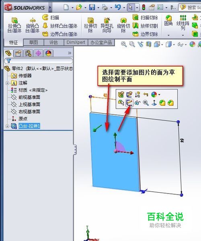Select the Boundary Boss/Base (边界凸台/基体) tool

(60, 34)
